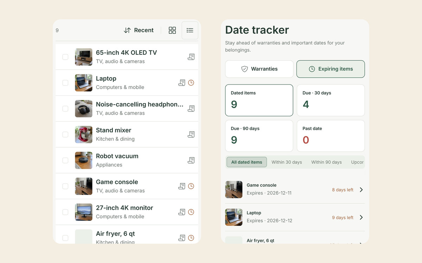Viewport: 422px width, 263px height.
Task: Click the receipt icon on Stand mixer row
Action: click(x=191, y=134)
